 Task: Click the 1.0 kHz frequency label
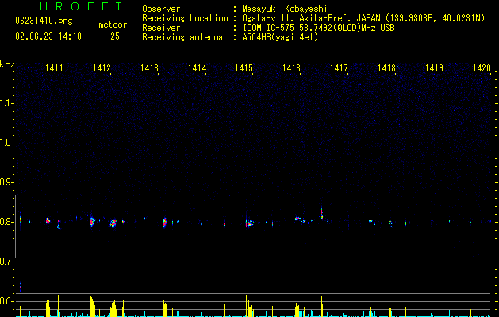tap(6, 143)
